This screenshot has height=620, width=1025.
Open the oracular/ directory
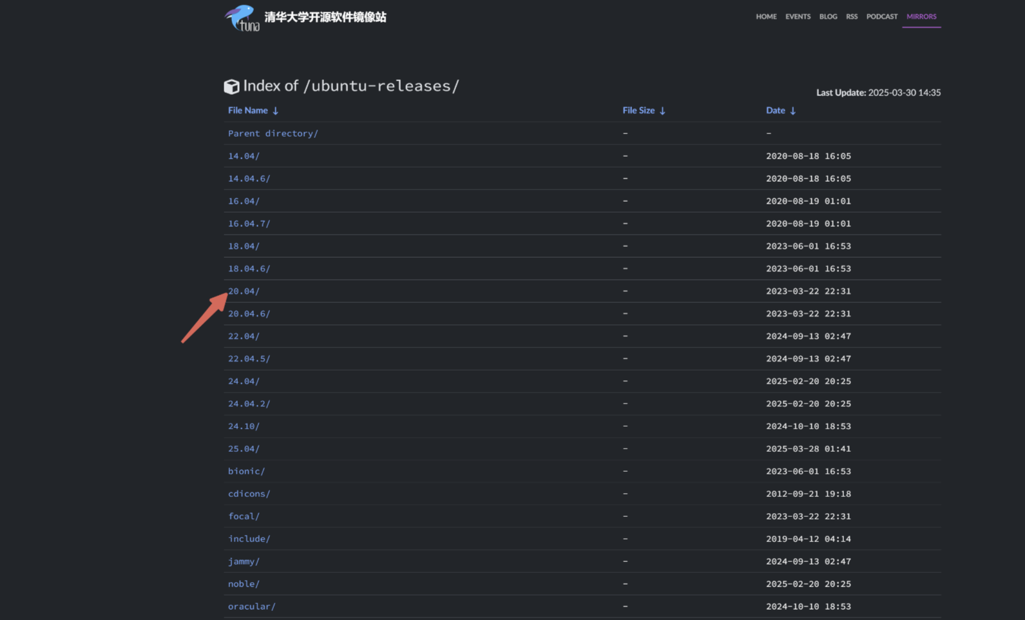[x=252, y=607]
